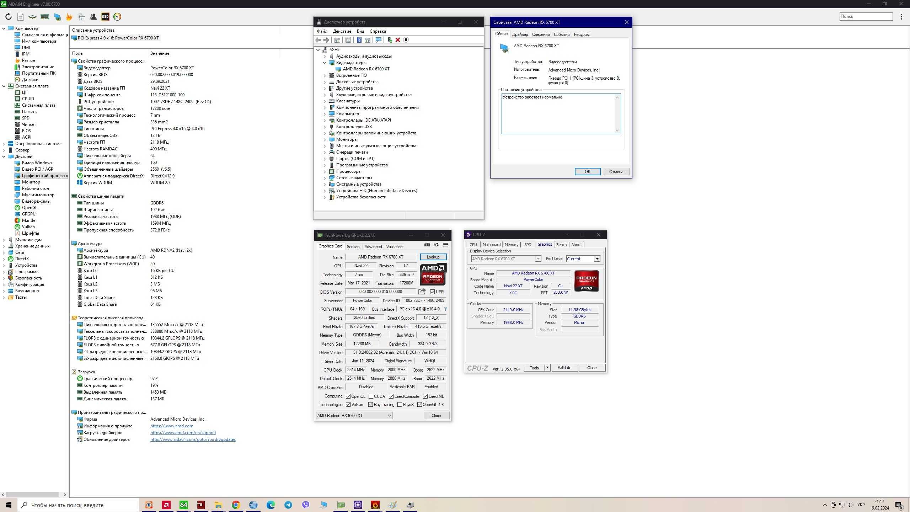Open File Explorer from the taskbar
This screenshot has height=512, width=910.
pos(219,505)
